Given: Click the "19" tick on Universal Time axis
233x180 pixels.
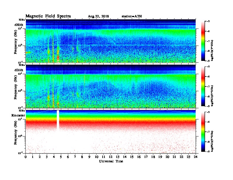Looking at the screenshot, I should 160,157.
